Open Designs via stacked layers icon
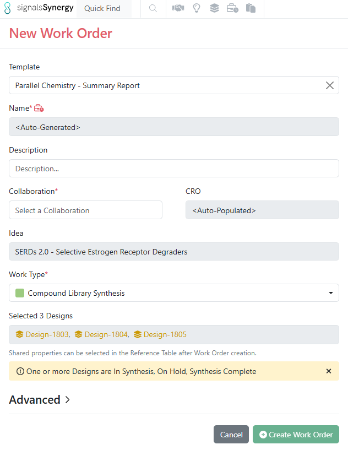The image size is (348, 450). (214, 8)
